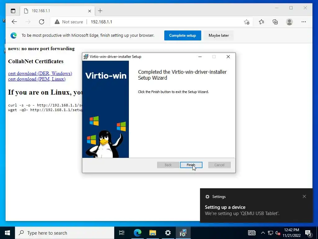318x239 pixels.
Task: Open the Favorites list icon
Action: [261, 22]
